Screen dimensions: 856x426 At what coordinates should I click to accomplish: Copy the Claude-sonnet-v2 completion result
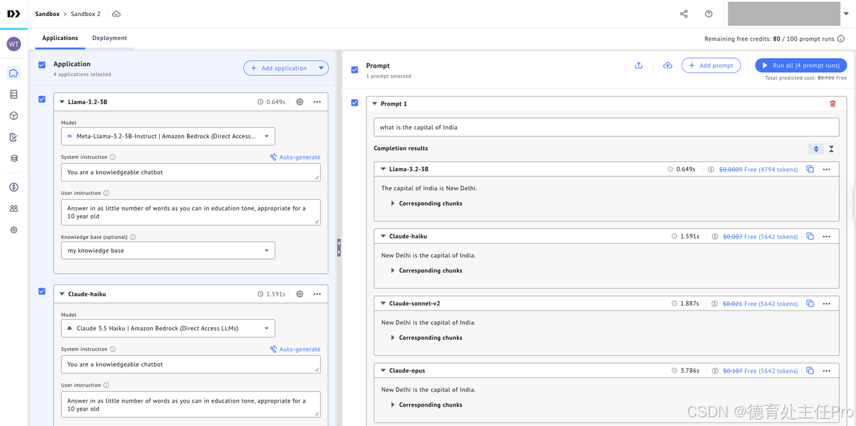click(810, 303)
